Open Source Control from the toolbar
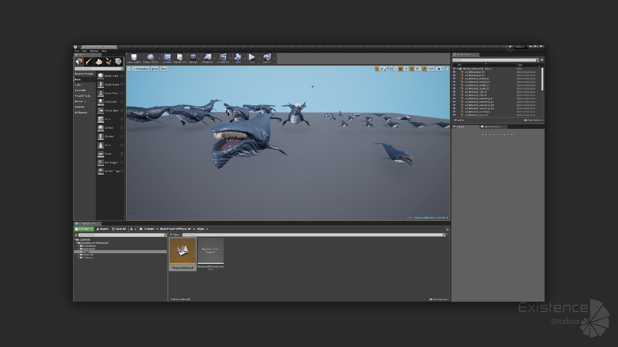618x347 pixels. [x=150, y=58]
